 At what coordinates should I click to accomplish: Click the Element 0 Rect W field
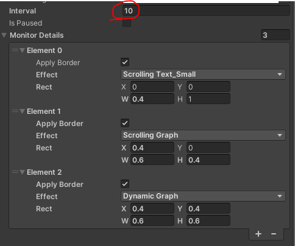click(x=152, y=99)
